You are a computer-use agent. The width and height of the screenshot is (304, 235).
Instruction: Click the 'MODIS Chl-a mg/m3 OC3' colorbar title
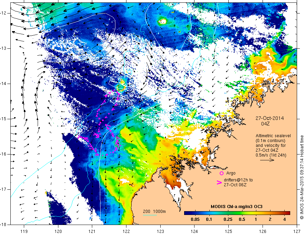click(237, 207)
